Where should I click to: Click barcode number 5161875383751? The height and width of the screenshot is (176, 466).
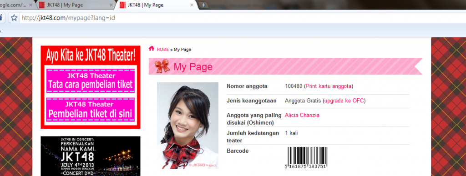pos(305,167)
